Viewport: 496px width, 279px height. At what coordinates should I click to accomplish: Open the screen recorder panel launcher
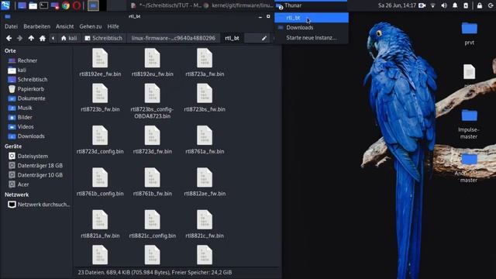(55, 5)
